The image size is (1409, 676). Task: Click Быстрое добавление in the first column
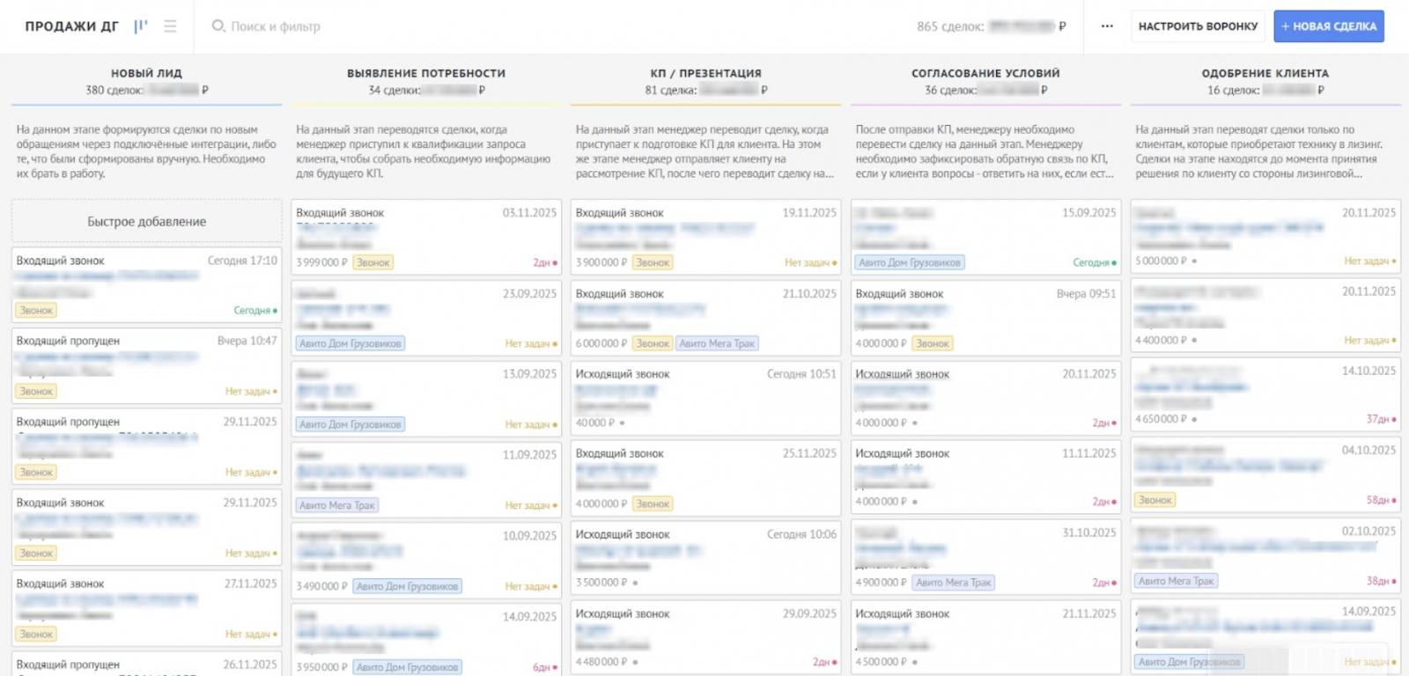(146, 222)
